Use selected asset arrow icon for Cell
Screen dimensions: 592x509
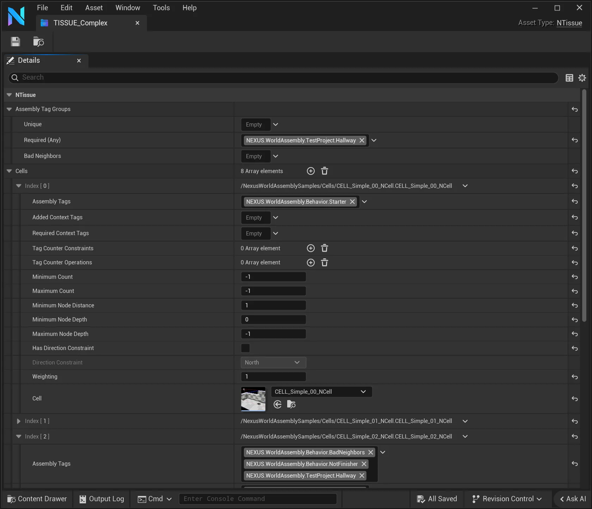(278, 404)
